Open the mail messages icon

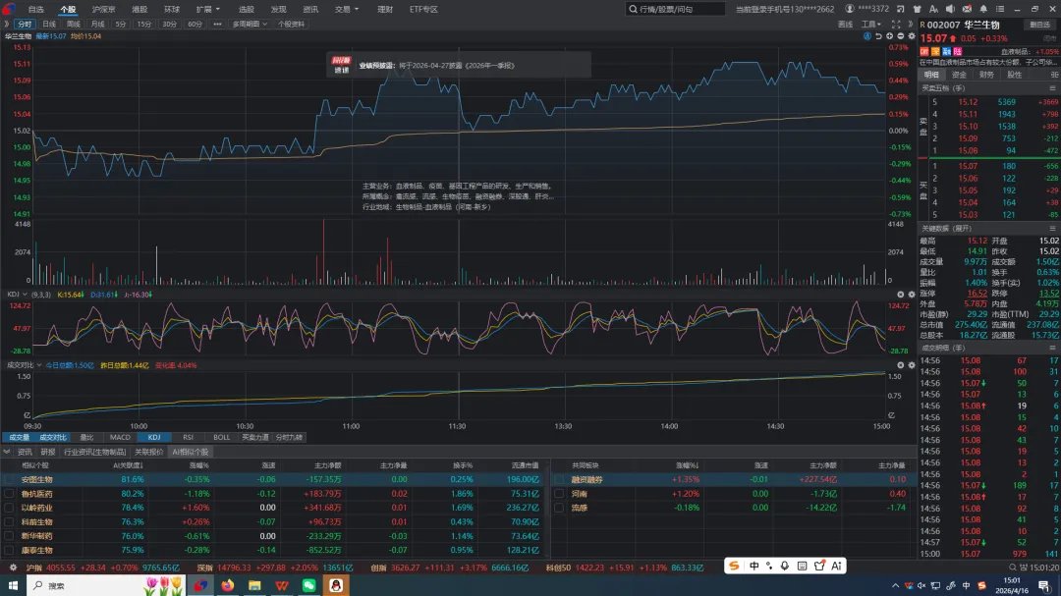click(967, 9)
